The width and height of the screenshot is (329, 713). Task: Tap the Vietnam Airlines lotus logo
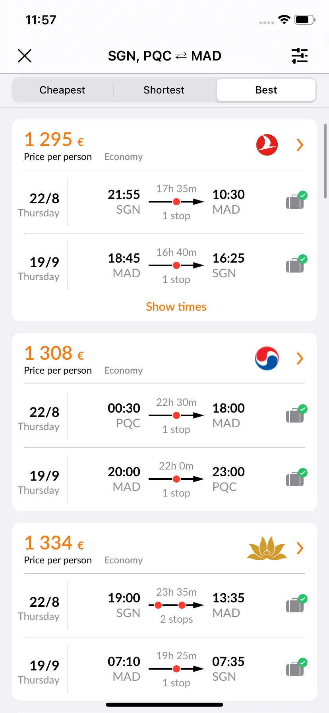(x=267, y=548)
